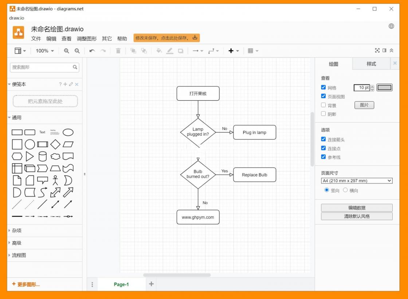Enable the 阴影 shadow checkbox
Image resolution: width=408 pixels, height=299 pixels.
[x=323, y=113]
